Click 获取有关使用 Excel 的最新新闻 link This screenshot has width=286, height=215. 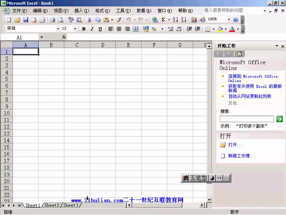click(x=255, y=88)
